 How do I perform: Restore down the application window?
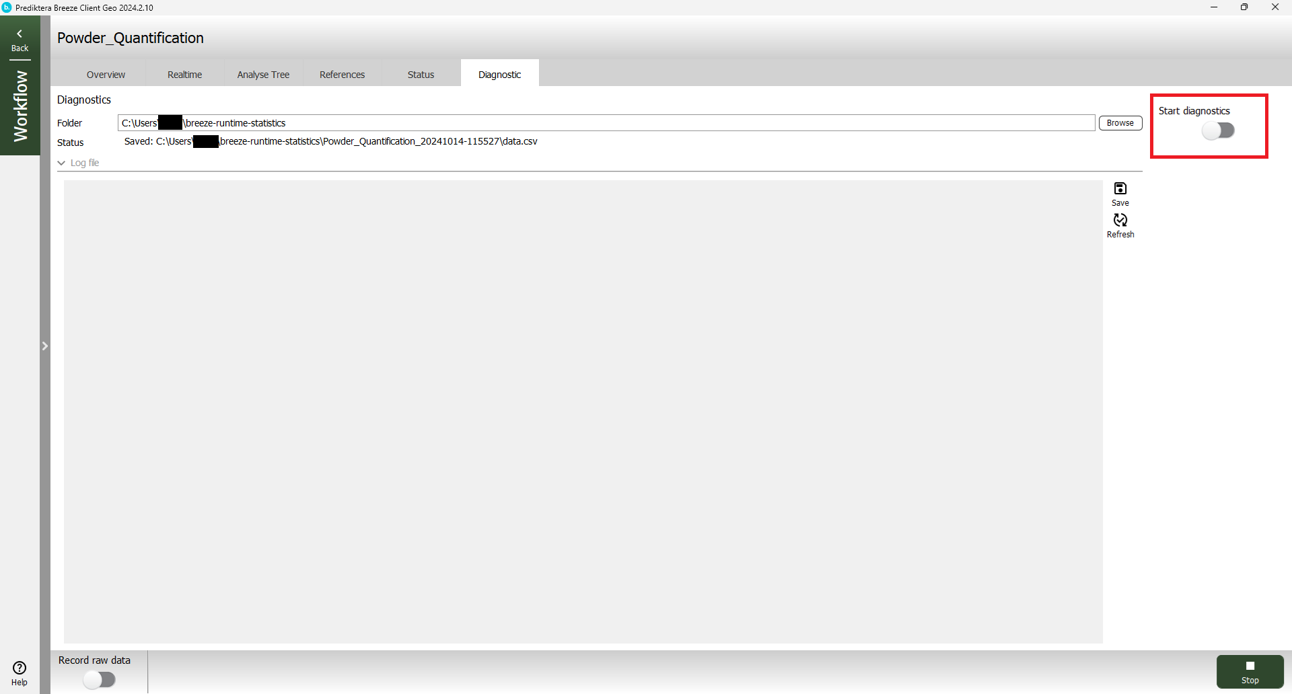tap(1244, 7)
